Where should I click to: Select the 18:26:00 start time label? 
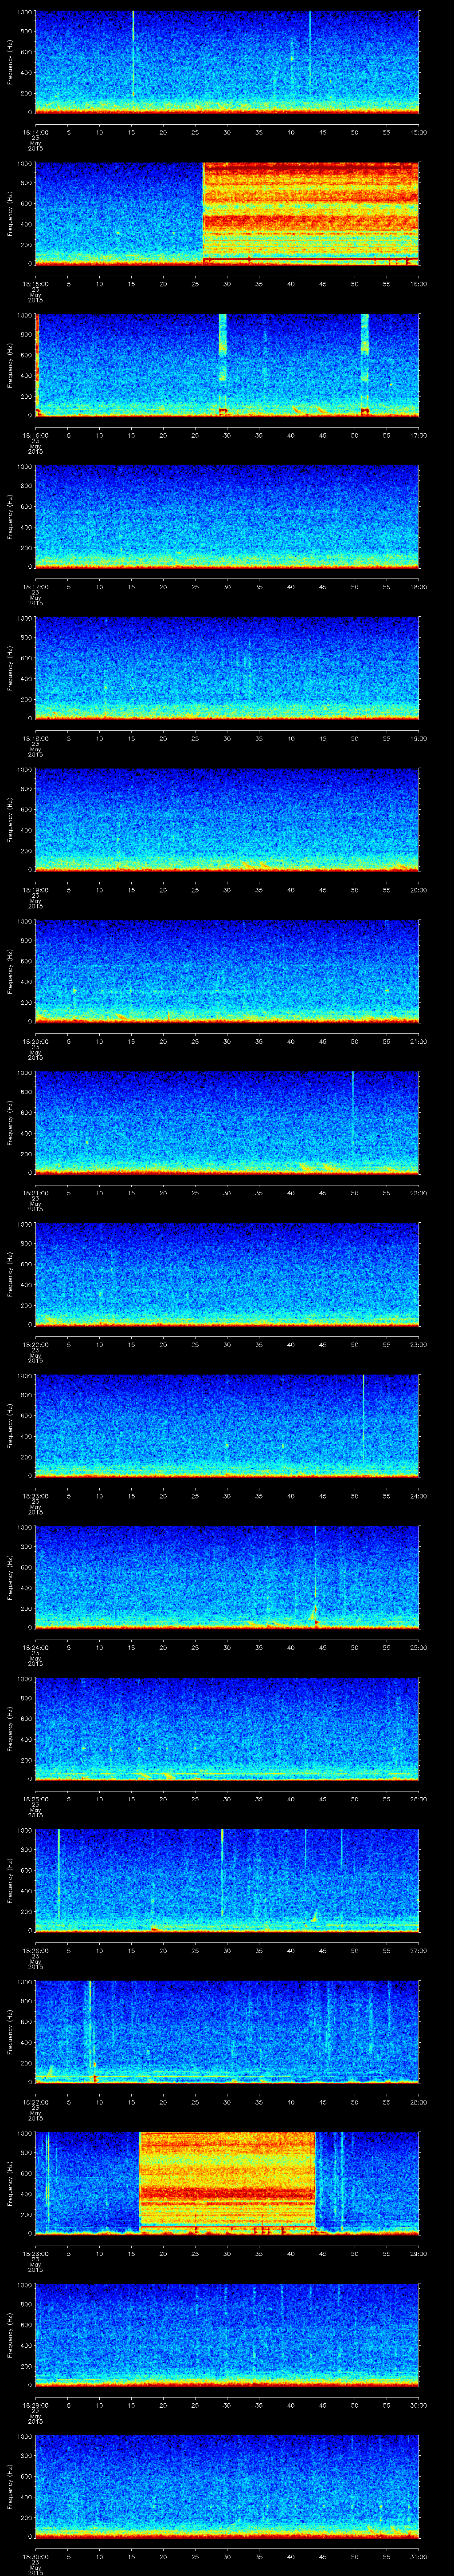pos(35,1951)
